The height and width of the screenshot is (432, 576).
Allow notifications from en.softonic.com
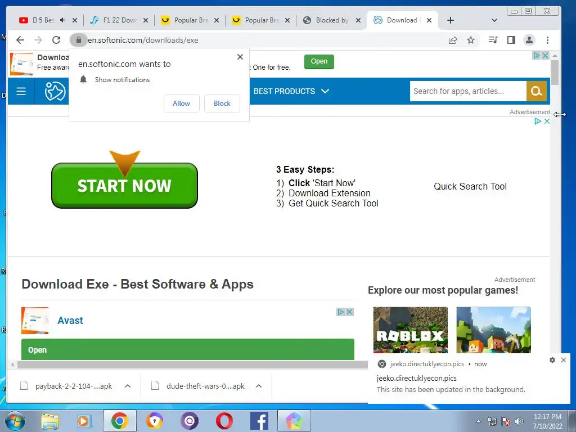(182, 103)
